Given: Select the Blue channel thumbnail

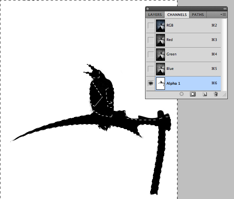Looking at the screenshot, I should tap(160, 69).
